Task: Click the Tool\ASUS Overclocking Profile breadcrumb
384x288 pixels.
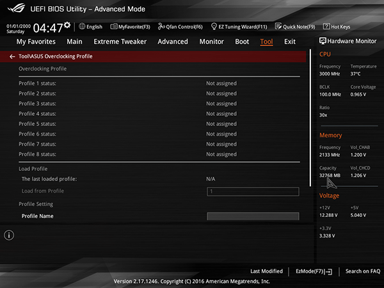Action: pos(56,56)
